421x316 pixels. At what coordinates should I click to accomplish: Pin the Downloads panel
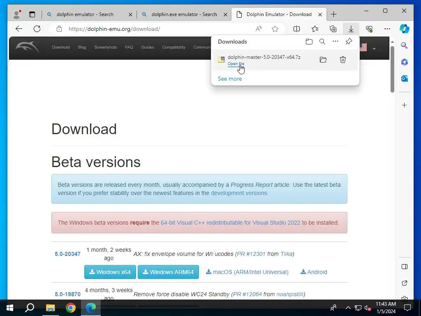[349, 42]
